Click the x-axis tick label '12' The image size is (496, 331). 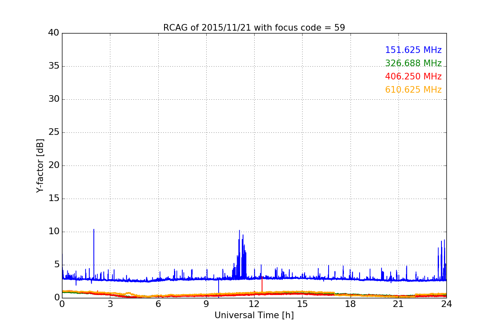pos(254,304)
